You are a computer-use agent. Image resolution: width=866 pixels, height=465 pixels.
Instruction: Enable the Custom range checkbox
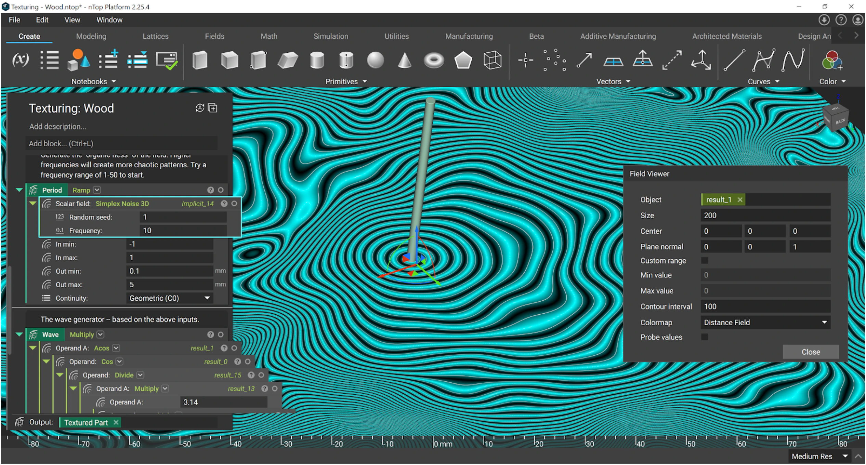tap(705, 261)
